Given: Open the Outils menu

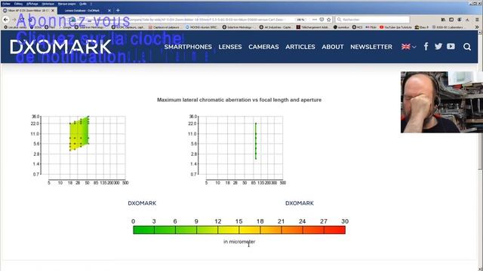Looking at the screenshot, I should pyautogui.click(x=82, y=4).
